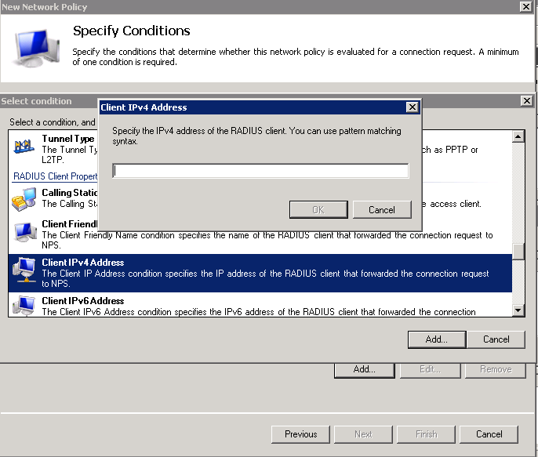Click the IPv4 address text input field
The height and width of the screenshot is (457, 538).
260,171
